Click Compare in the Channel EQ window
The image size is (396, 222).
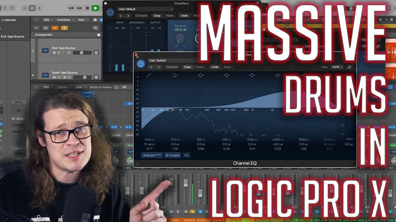pos(172,67)
